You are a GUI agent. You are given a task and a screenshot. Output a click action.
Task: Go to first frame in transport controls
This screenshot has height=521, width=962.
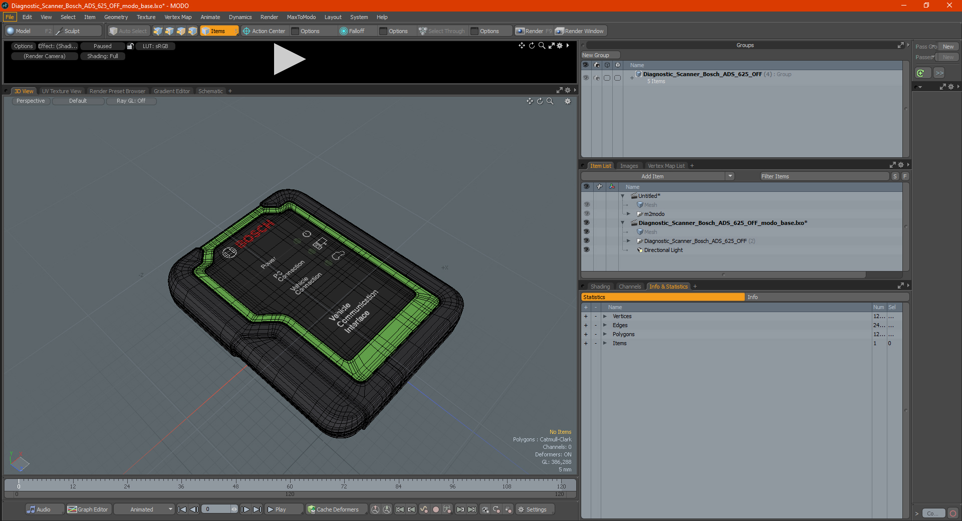pos(182,509)
